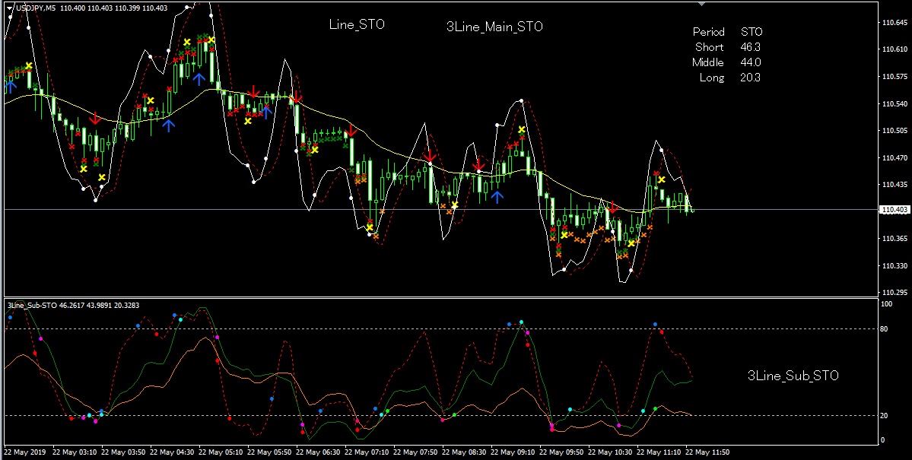This screenshot has width=912, height=460.
Task: Click the 22 May 07:10 time label
Action: (x=367, y=452)
